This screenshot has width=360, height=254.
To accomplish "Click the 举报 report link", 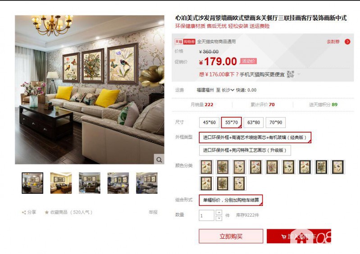I will 153,212.
